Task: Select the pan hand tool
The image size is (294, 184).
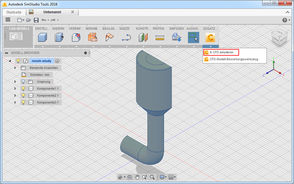Action: click(x=137, y=177)
